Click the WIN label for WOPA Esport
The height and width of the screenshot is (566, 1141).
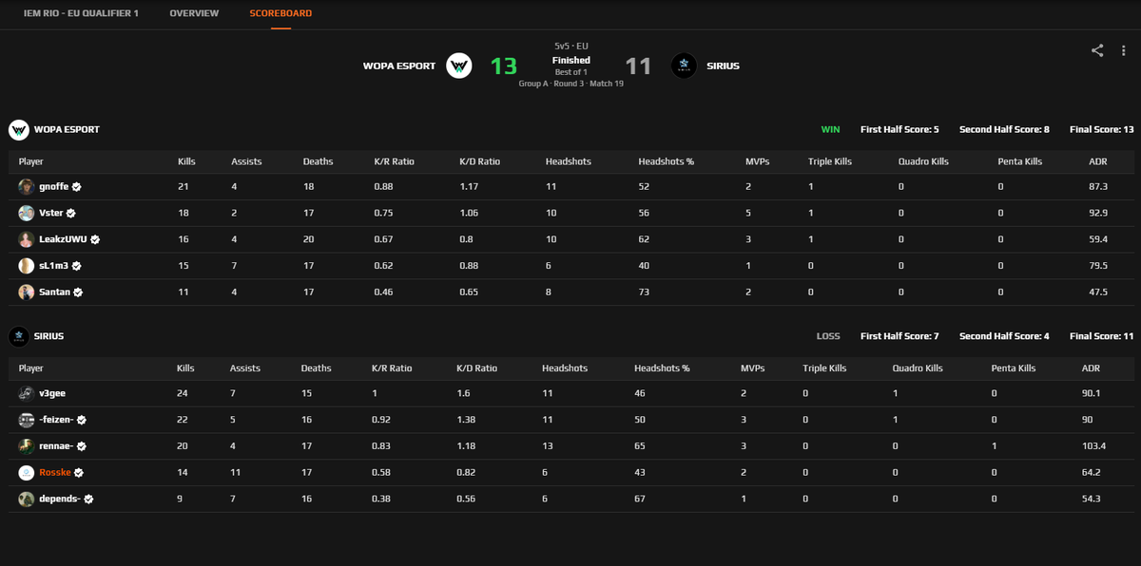(x=831, y=129)
